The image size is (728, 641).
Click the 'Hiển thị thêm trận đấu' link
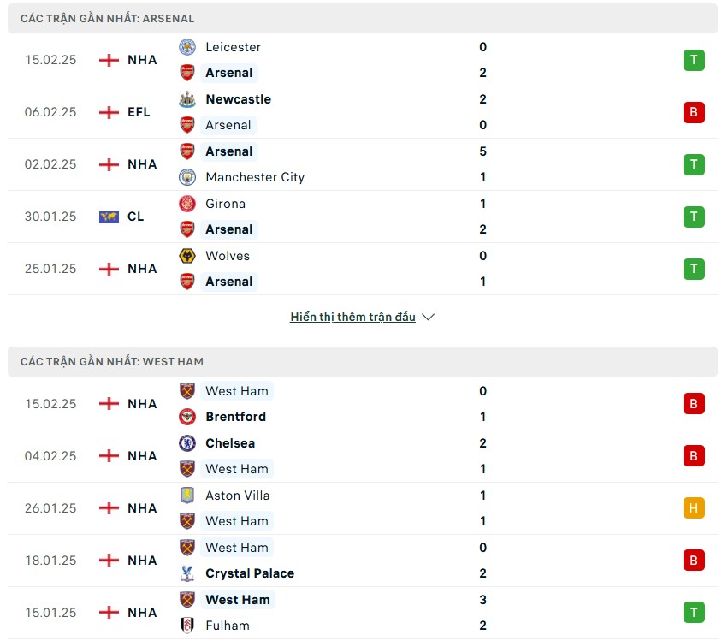pyautogui.click(x=352, y=317)
